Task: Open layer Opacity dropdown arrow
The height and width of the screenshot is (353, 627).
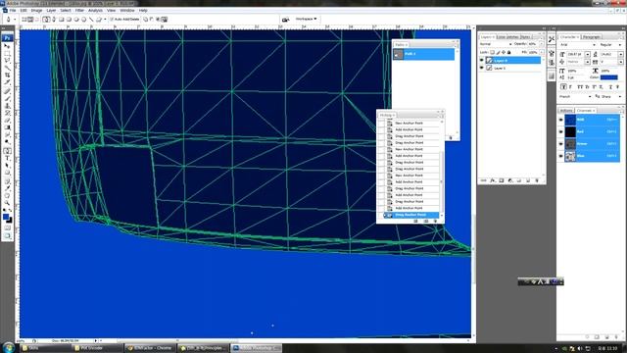Action: [541, 44]
